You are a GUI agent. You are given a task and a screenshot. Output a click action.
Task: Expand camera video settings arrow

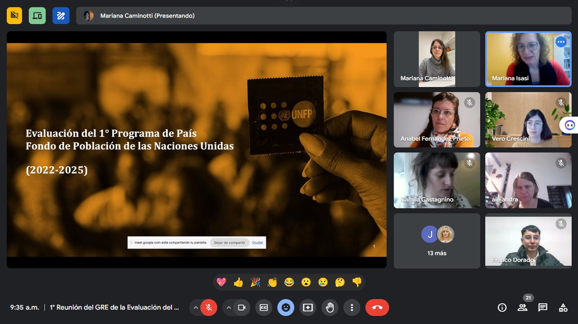229,308
